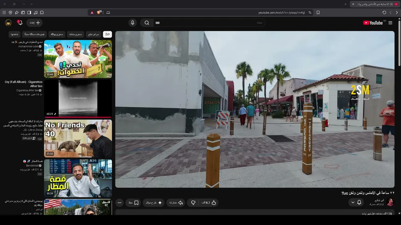This screenshot has width=401, height=225.
Task: Go to YouTube home via the logo
Action: coord(373,23)
